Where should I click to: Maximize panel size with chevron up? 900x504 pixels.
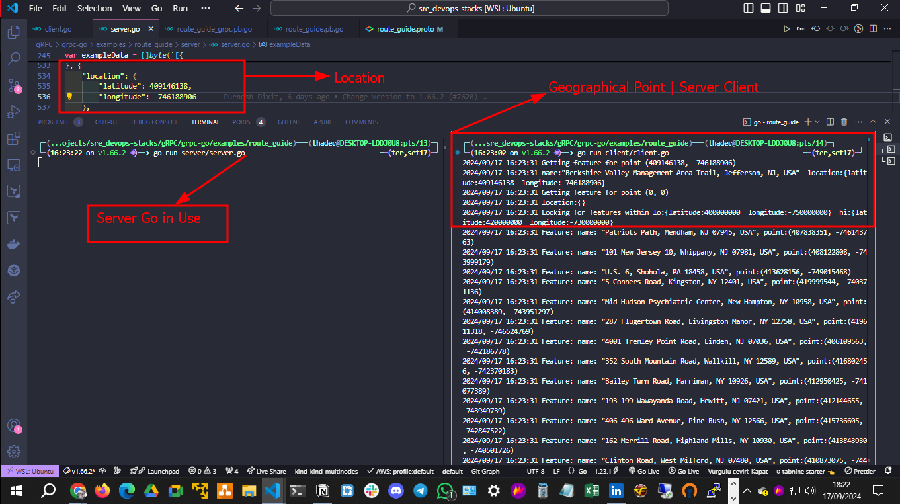pos(873,122)
